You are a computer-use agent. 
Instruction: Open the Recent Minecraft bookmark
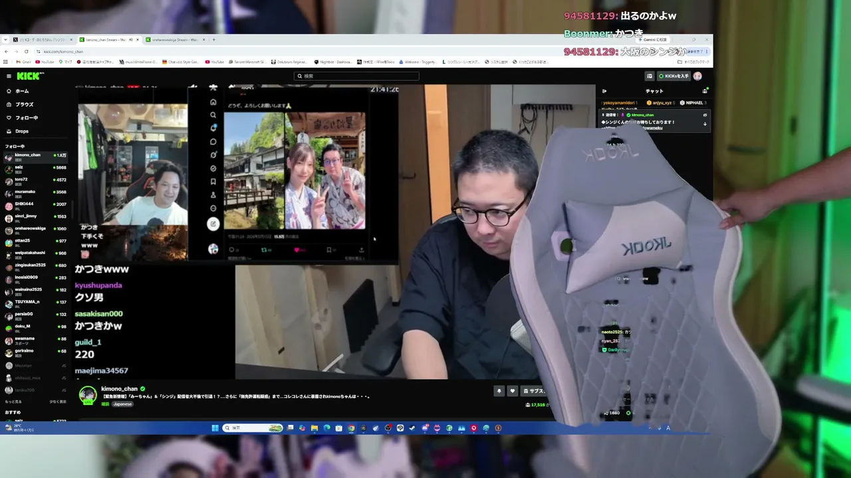[x=247, y=62]
